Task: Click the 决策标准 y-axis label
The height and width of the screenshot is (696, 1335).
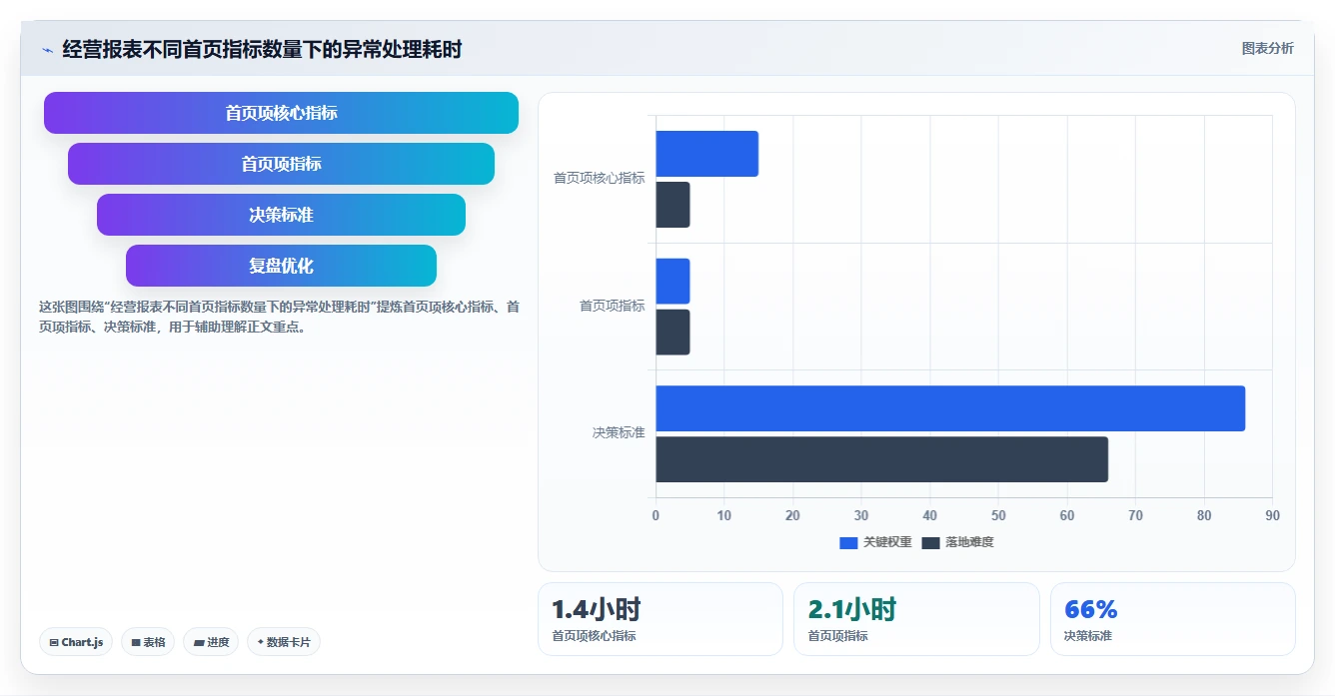Action: [619, 432]
